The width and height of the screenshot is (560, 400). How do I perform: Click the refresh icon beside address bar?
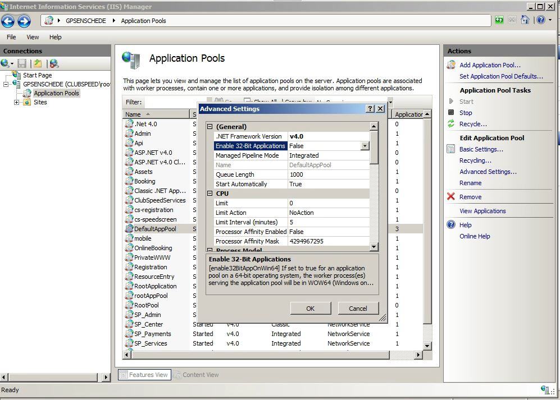pyautogui.click(x=499, y=20)
